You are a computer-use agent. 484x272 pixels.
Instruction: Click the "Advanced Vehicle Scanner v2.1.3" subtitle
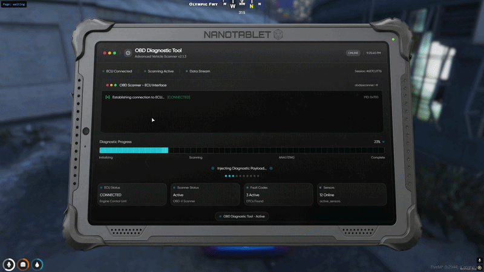pos(160,57)
